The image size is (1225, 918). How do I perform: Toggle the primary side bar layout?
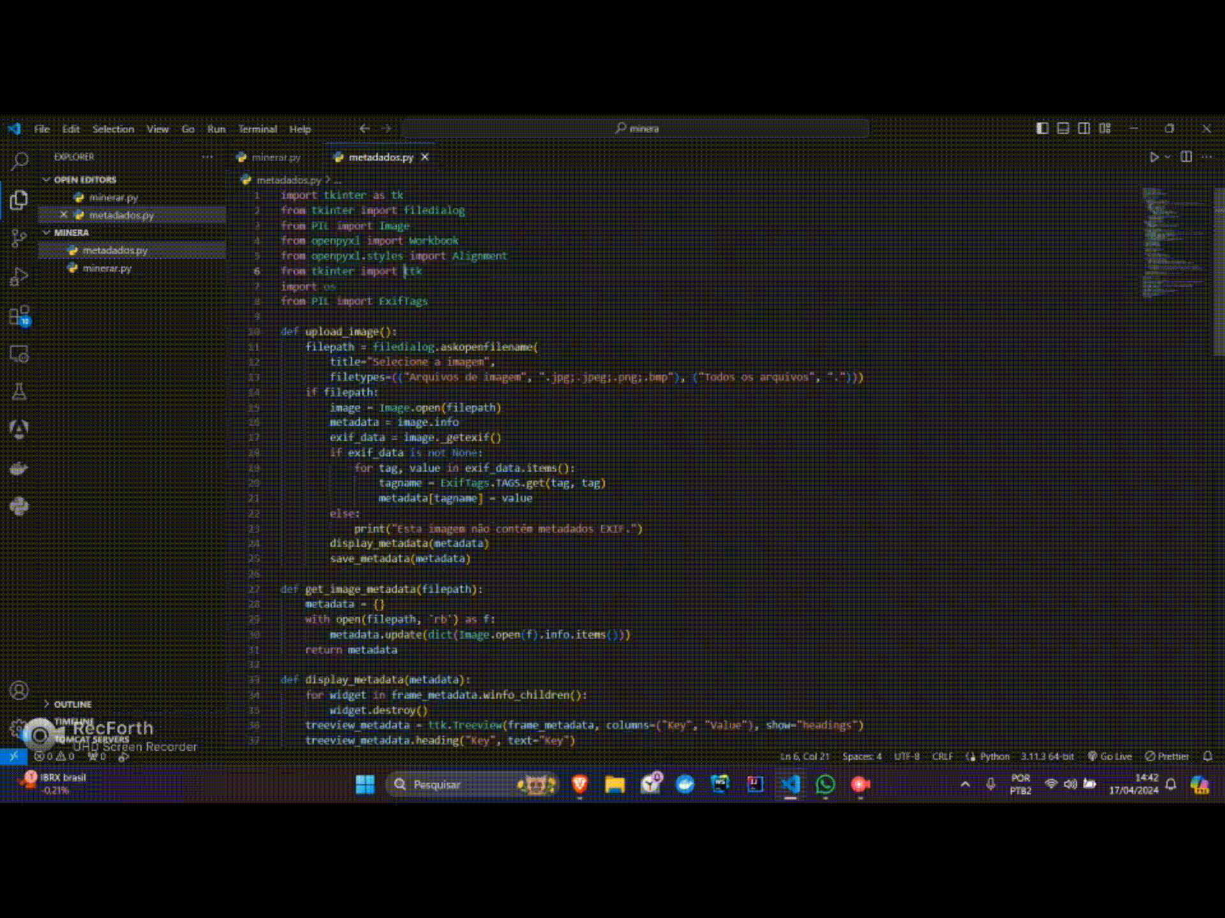click(1042, 128)
